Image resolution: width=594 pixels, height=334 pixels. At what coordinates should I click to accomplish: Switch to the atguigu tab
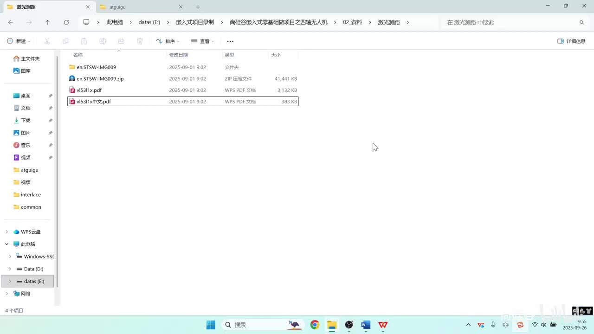[x=142, y=7]
